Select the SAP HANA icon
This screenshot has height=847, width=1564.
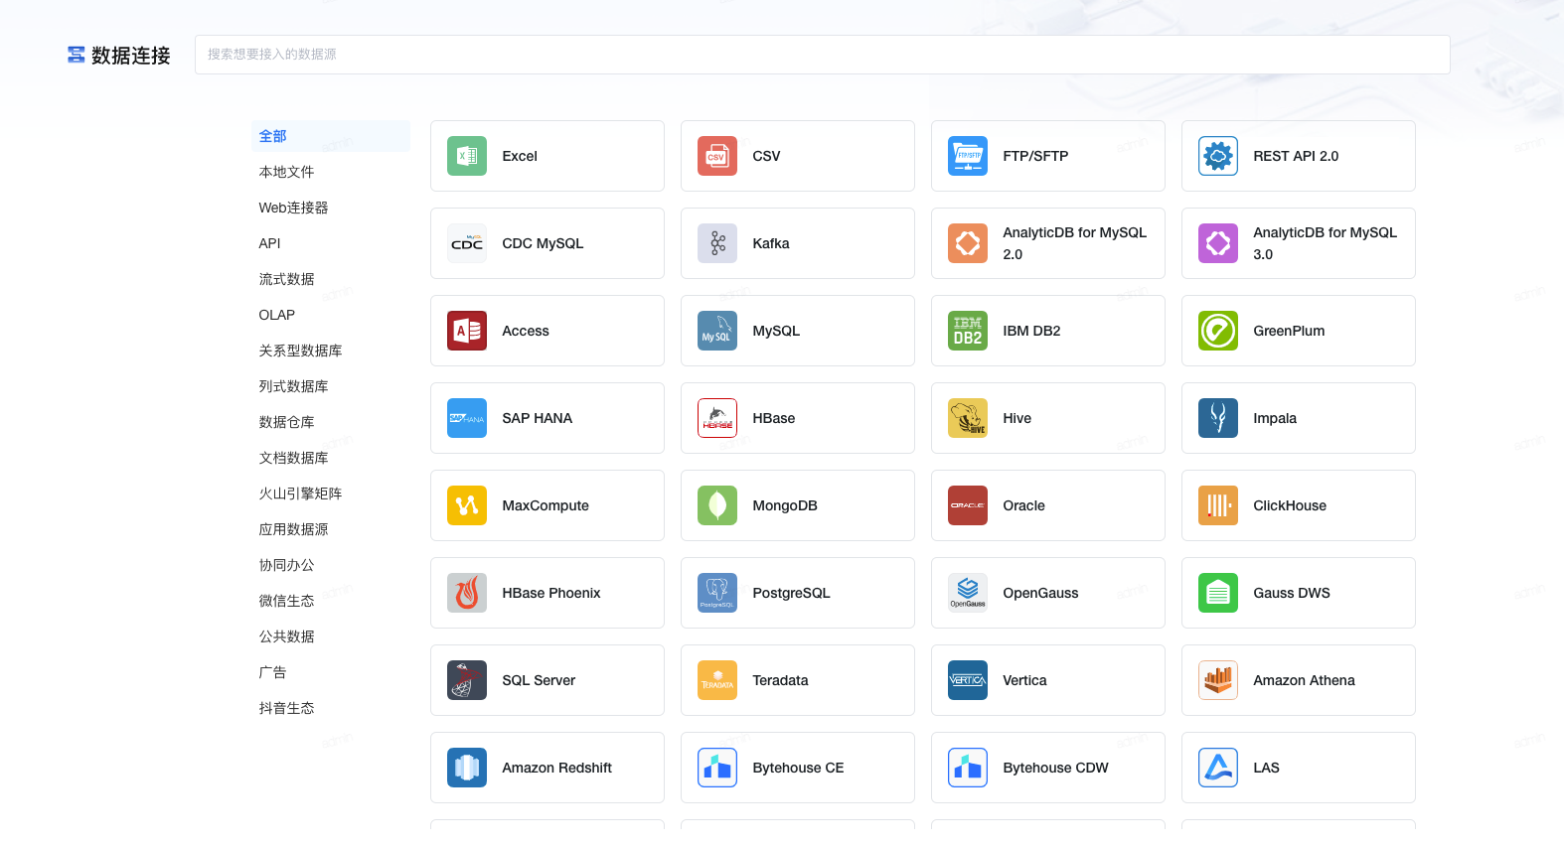(x=467, y=418)
